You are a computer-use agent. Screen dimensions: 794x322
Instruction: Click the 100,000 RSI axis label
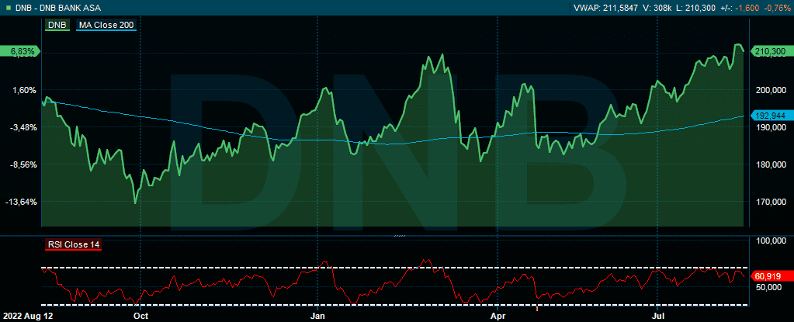[x=770, y=241]
